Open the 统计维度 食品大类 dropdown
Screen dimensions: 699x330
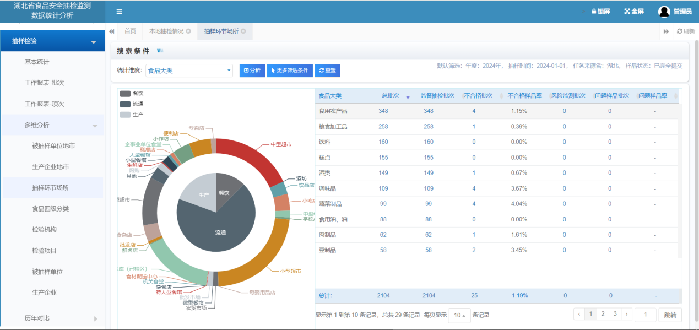tap(189, 71)
